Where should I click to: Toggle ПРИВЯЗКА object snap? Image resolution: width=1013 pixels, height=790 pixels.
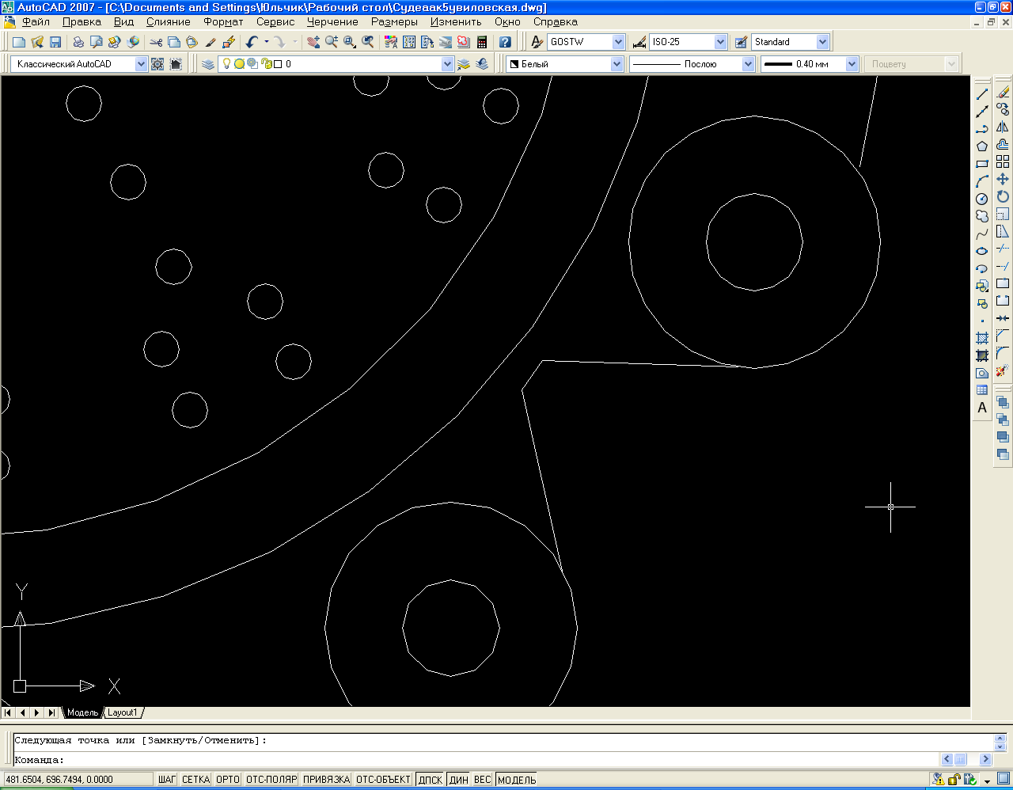pos(326,780)
